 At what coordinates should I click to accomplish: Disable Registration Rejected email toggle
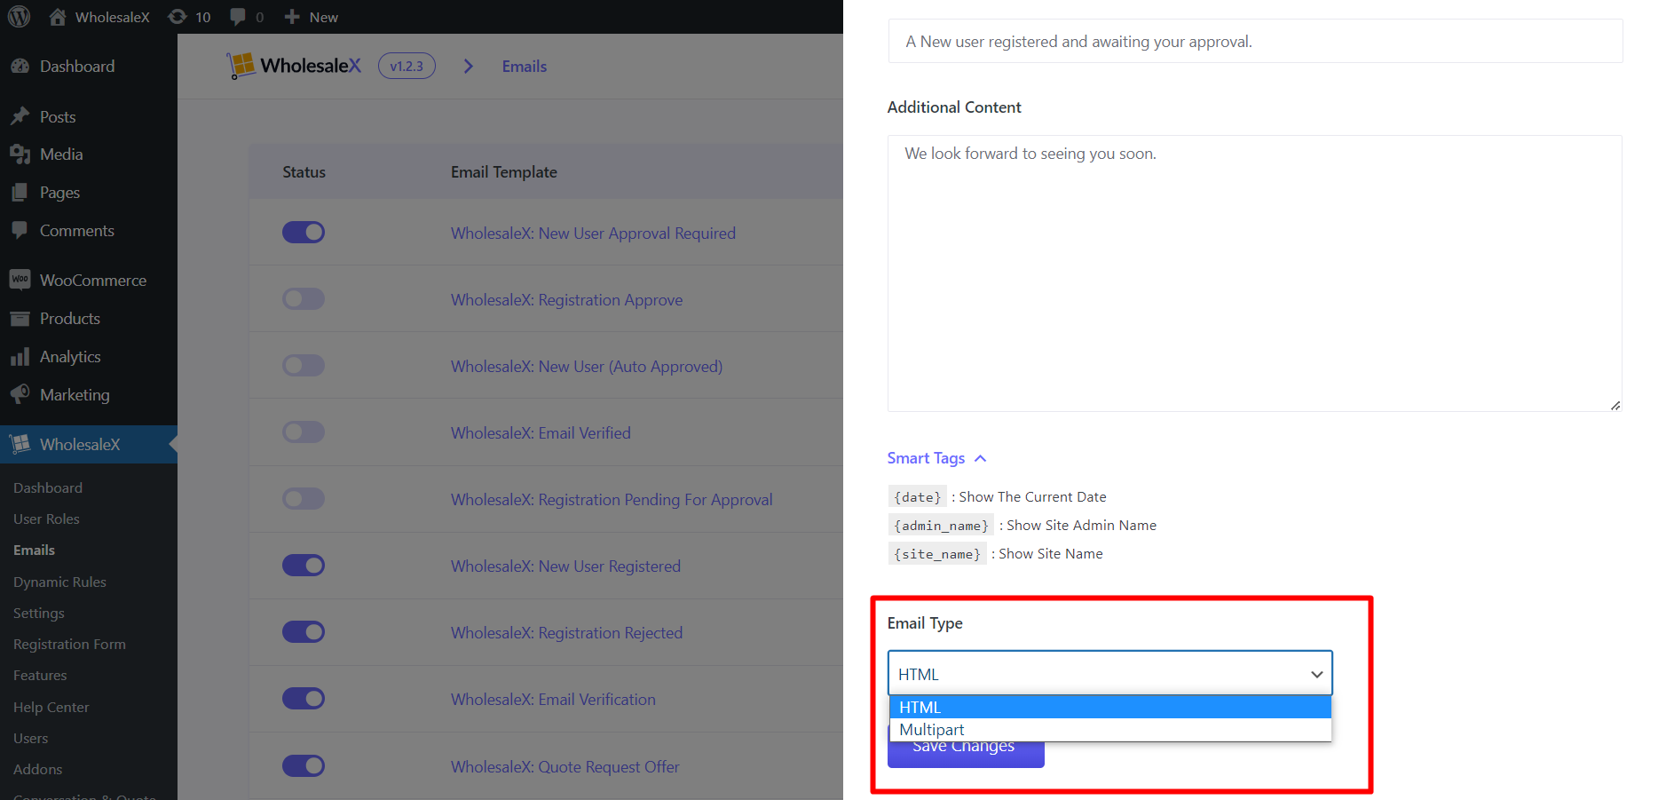tap(304, 632)
